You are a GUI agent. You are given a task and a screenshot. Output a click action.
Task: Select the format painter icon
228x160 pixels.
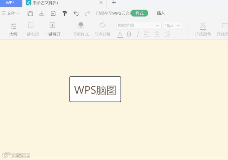pyautogui.click(x=64, y=14)
